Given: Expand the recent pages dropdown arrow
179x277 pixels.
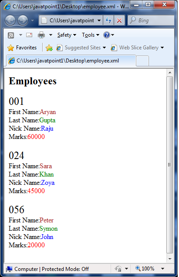Looking at the screenshot, I should [x=32, y=21].
